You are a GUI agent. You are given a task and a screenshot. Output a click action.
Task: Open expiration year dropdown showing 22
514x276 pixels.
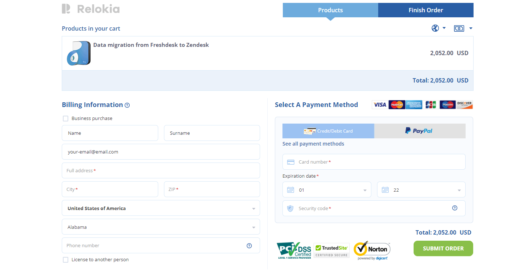[x=421, y=190]
